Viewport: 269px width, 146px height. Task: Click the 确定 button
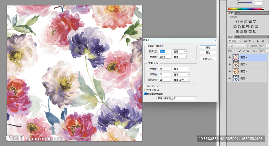click(x=208, y=48)
